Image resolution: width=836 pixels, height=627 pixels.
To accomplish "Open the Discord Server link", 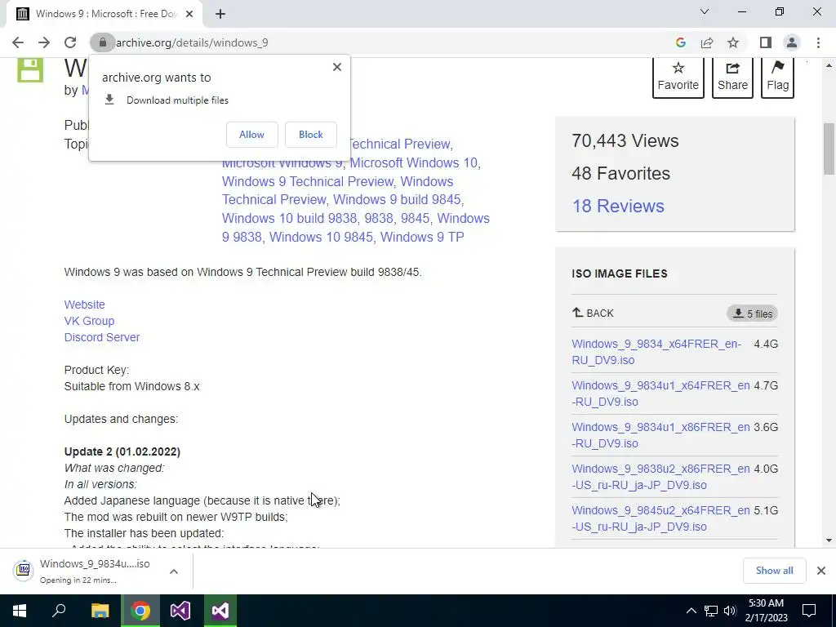I will click(102, 337).
